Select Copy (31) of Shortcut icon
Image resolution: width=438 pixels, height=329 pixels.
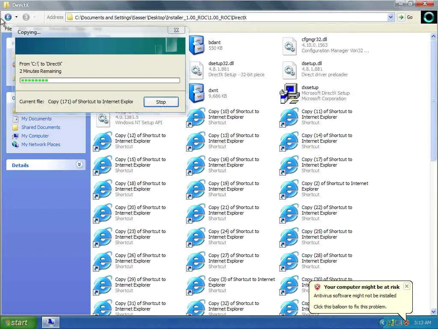pyautogui.click(x=103, y=307)
